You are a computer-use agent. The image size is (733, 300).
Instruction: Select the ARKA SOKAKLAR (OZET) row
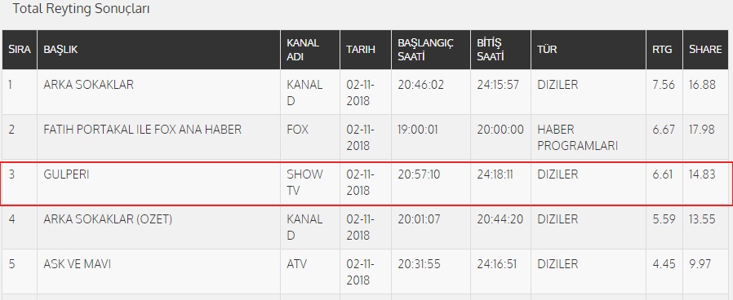tap(366, 227)
